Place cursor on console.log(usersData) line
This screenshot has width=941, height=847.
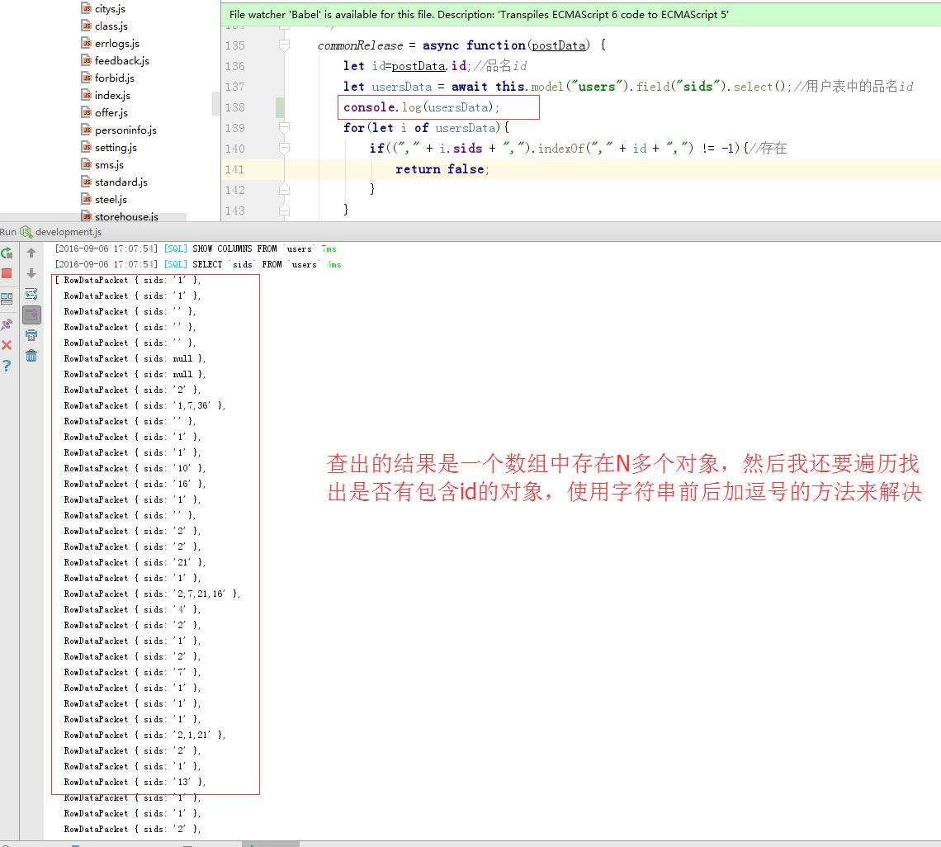(421, 107)
